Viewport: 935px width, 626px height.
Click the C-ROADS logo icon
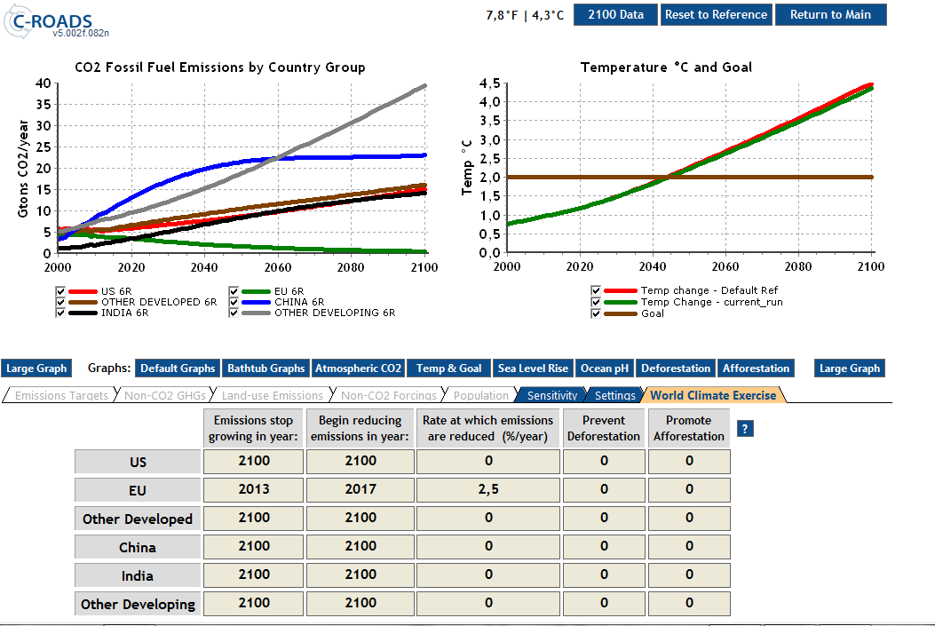(20, 23)
